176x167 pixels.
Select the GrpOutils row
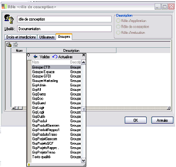[56, 117]
